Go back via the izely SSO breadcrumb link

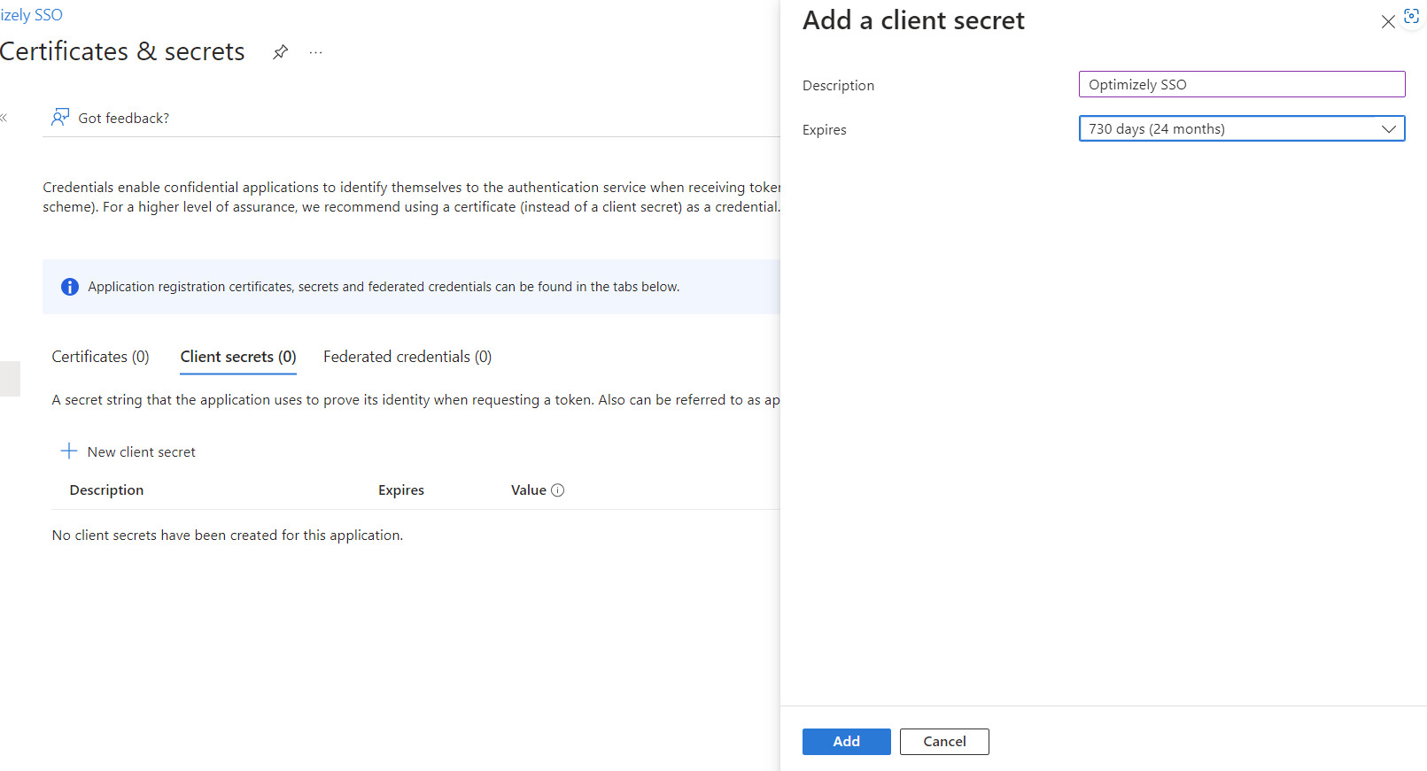31,15
